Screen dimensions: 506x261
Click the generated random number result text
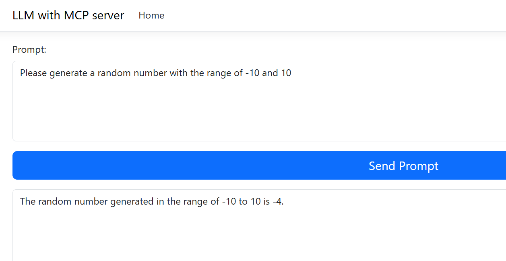tap(153, 201)
